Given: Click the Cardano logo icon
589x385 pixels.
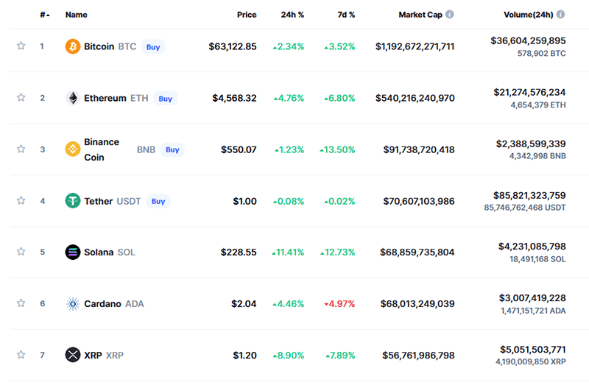Looking at the screenshot, I should (x=72, y=303).
